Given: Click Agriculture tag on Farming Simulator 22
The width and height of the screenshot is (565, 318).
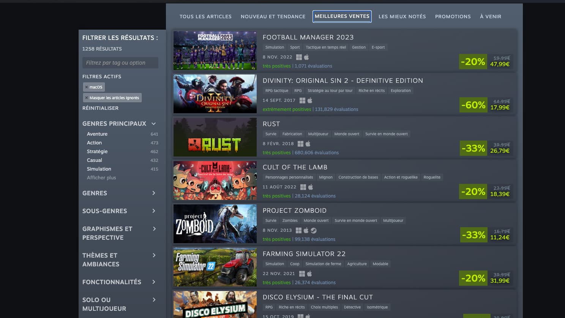Looking at the screenshot, I should click(357, 264).
